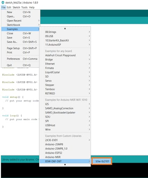Viewport: 148px width, 178px height.
Task: Expand the SDU examples
Action: 65,117
